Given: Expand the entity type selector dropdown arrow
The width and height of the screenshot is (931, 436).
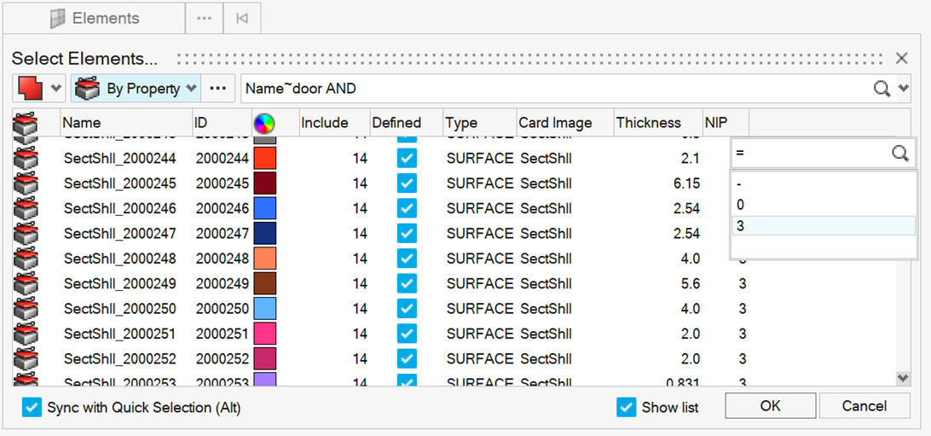Looking at the screenshot, I should [x=56, y=88].
